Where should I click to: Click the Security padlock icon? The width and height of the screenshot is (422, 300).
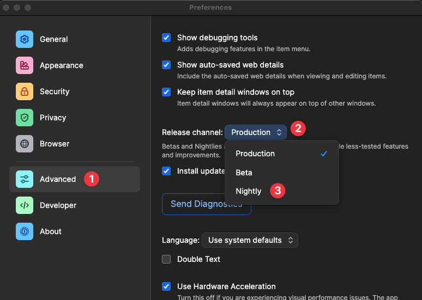(x=25, y=91)
